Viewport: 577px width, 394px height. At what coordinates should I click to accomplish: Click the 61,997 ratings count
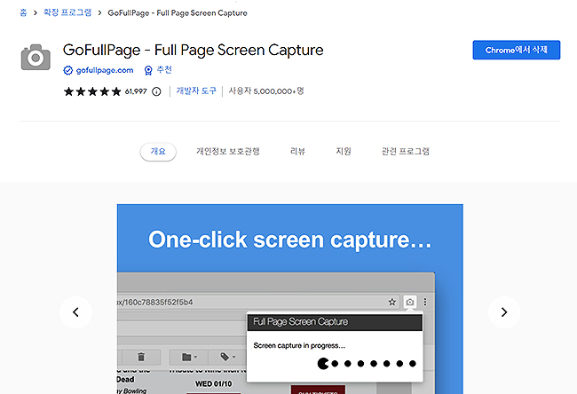[136, 91]
